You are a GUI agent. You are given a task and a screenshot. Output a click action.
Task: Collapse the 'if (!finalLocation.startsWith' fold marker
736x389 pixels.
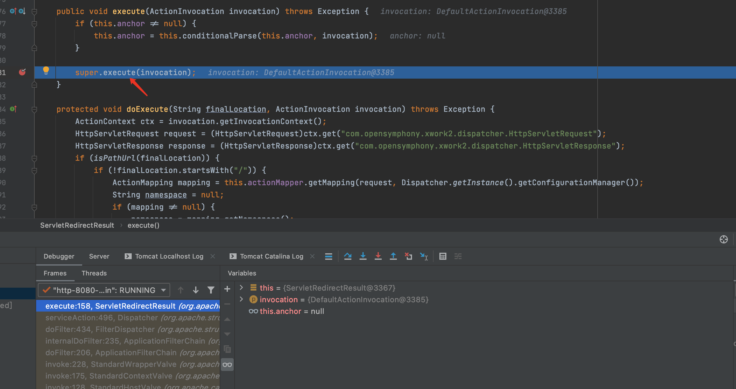click(x=34, y=170)
